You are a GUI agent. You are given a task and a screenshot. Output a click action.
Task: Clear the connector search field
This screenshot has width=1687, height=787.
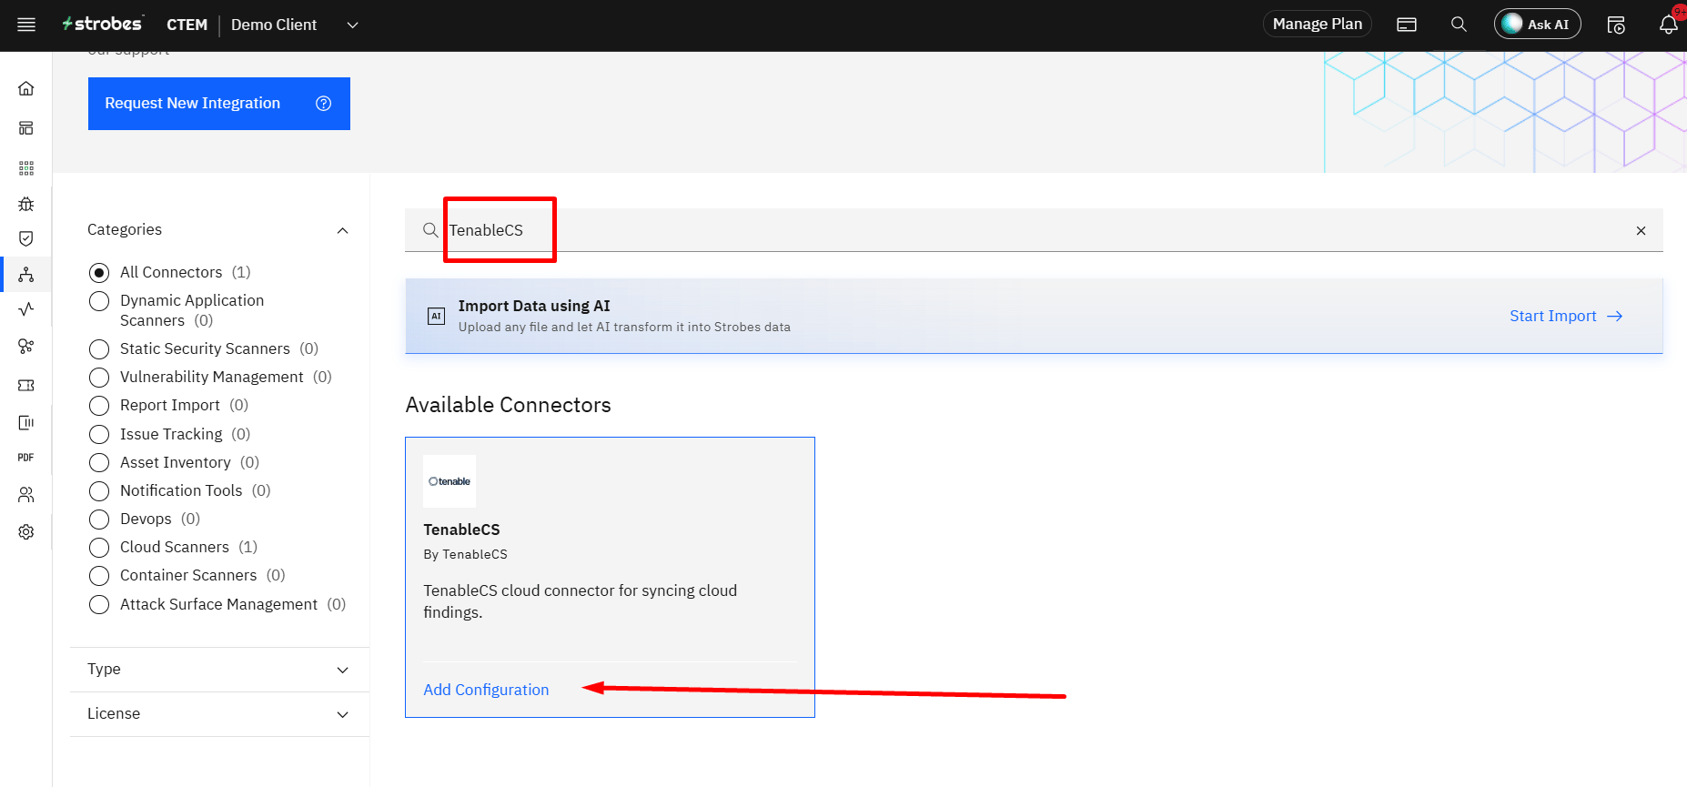1641,231
